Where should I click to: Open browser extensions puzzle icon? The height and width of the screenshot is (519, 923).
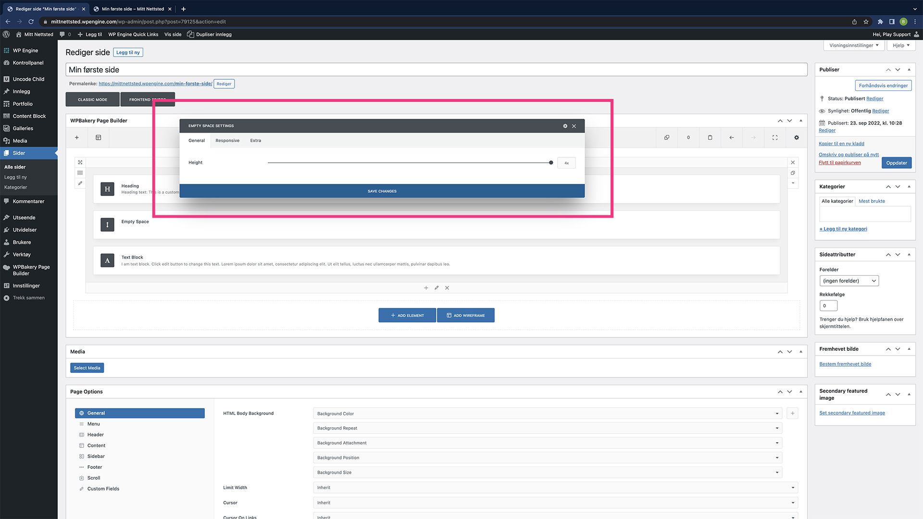coord(880,22)
